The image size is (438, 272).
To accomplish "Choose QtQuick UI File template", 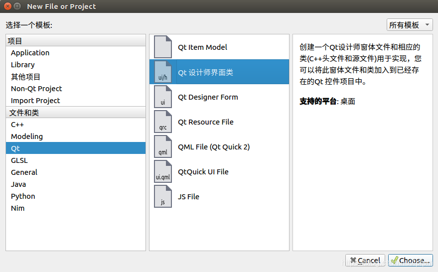I will (219, 171).
